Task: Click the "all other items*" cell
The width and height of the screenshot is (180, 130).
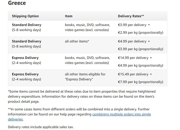Action: [x=77, y=41]
